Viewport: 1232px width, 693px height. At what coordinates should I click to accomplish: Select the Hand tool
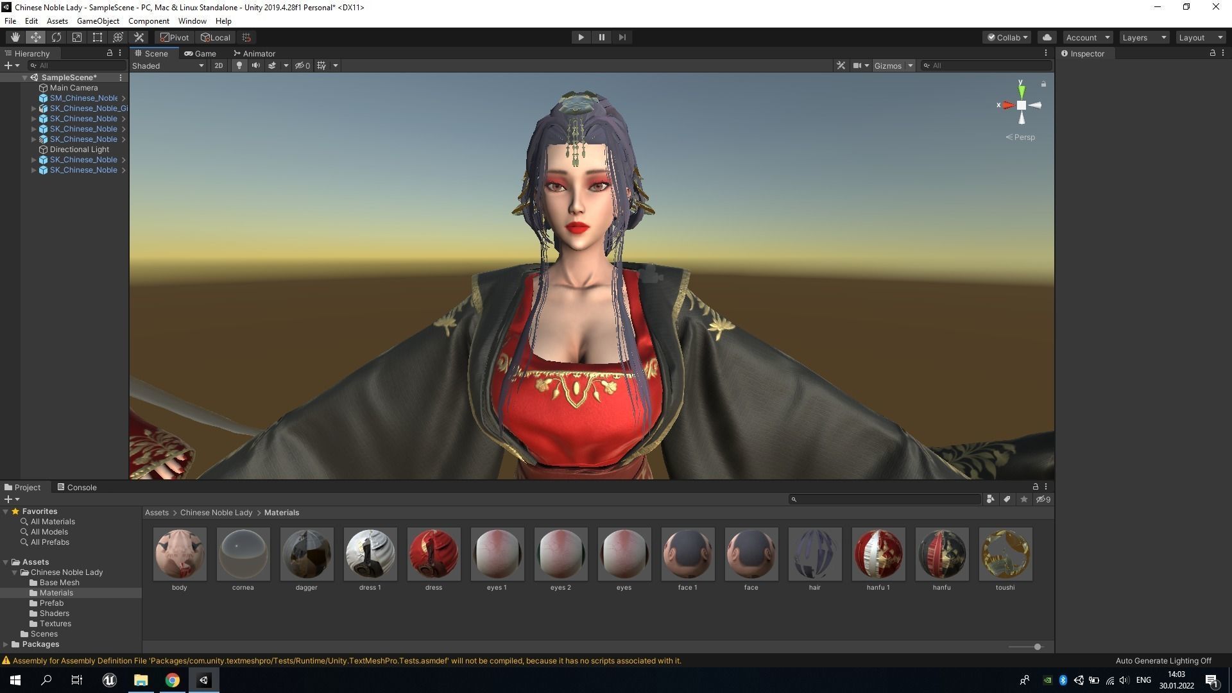[x=15, y=37]
